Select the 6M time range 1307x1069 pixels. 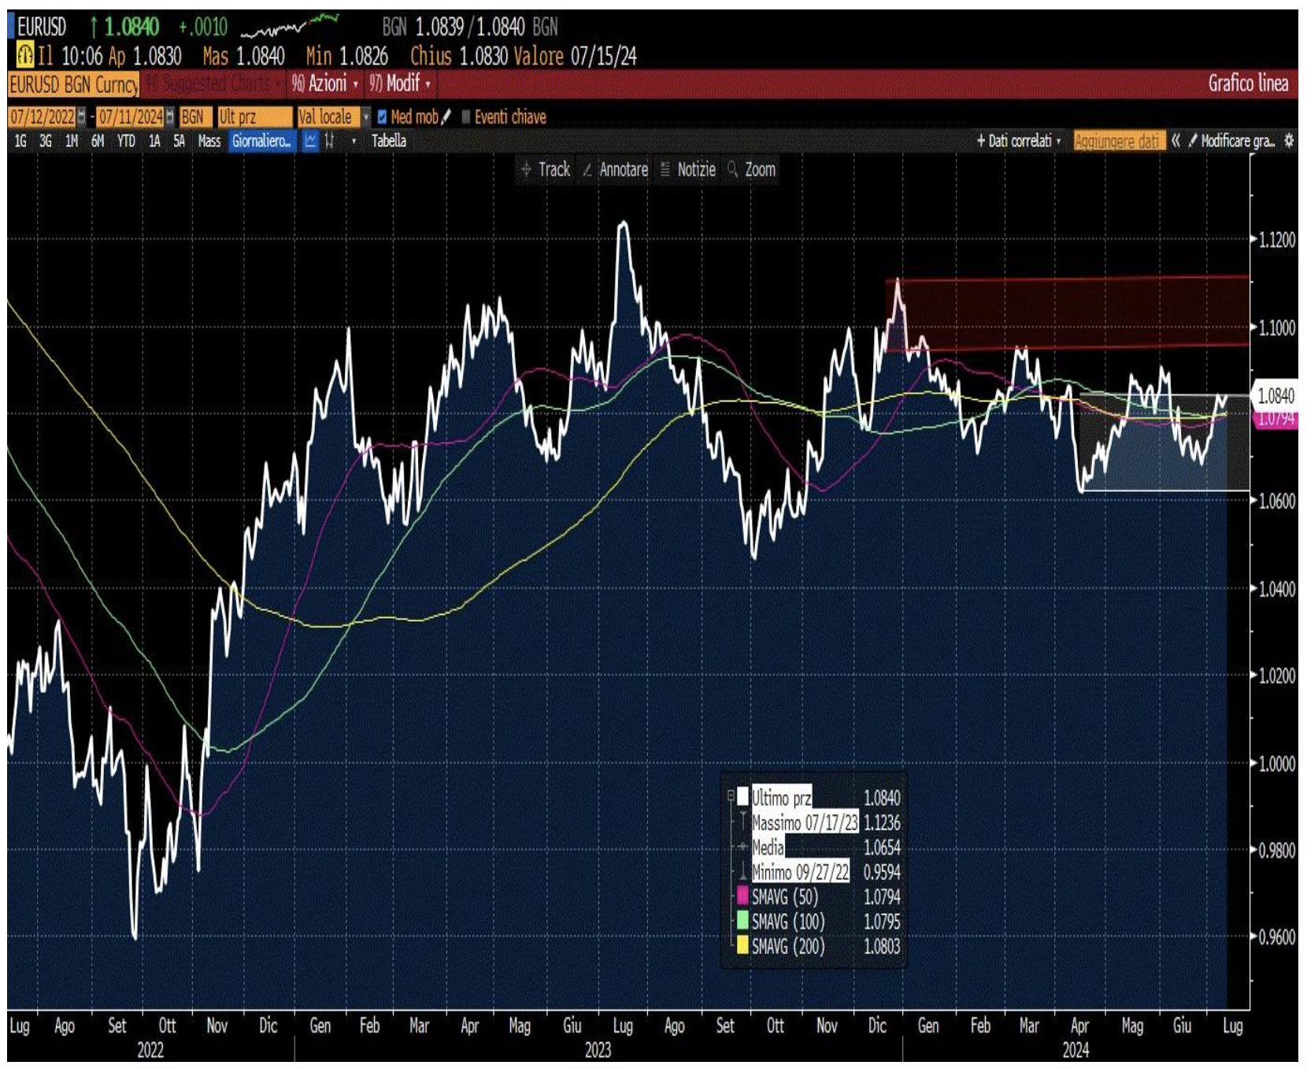click(x=98, y=141)
